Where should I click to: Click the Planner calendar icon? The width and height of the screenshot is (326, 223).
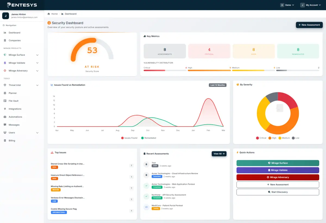(5, 93)
